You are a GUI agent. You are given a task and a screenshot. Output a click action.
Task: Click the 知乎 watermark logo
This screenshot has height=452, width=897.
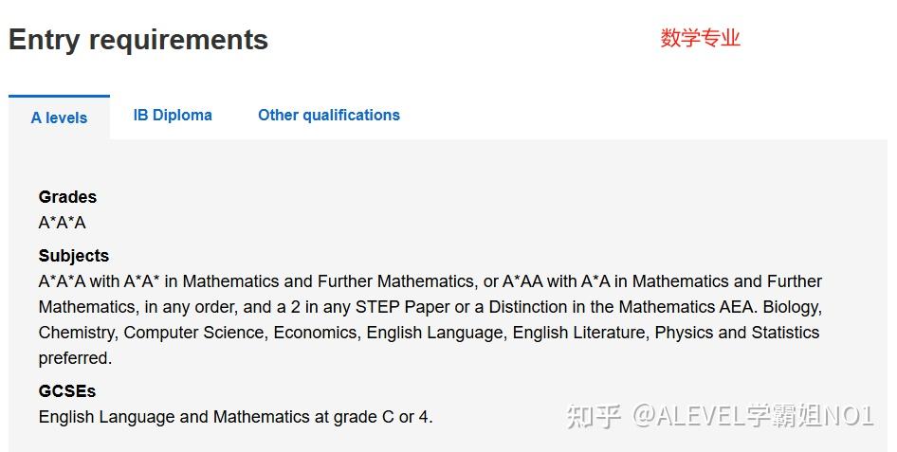pyautogui.click(x=594, y=415)
